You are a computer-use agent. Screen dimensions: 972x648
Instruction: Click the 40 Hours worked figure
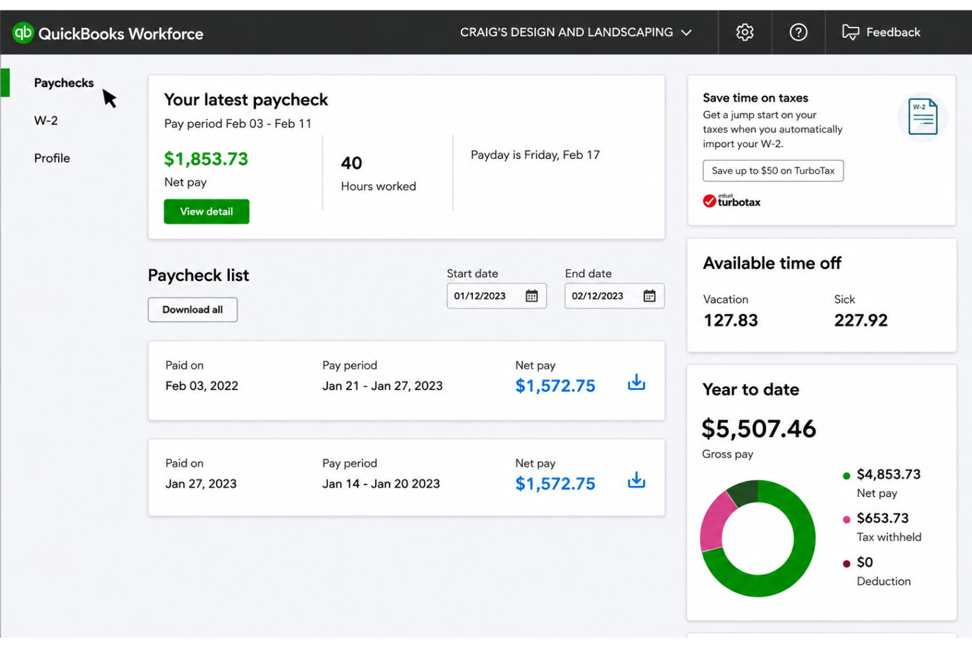click(351, 163)
